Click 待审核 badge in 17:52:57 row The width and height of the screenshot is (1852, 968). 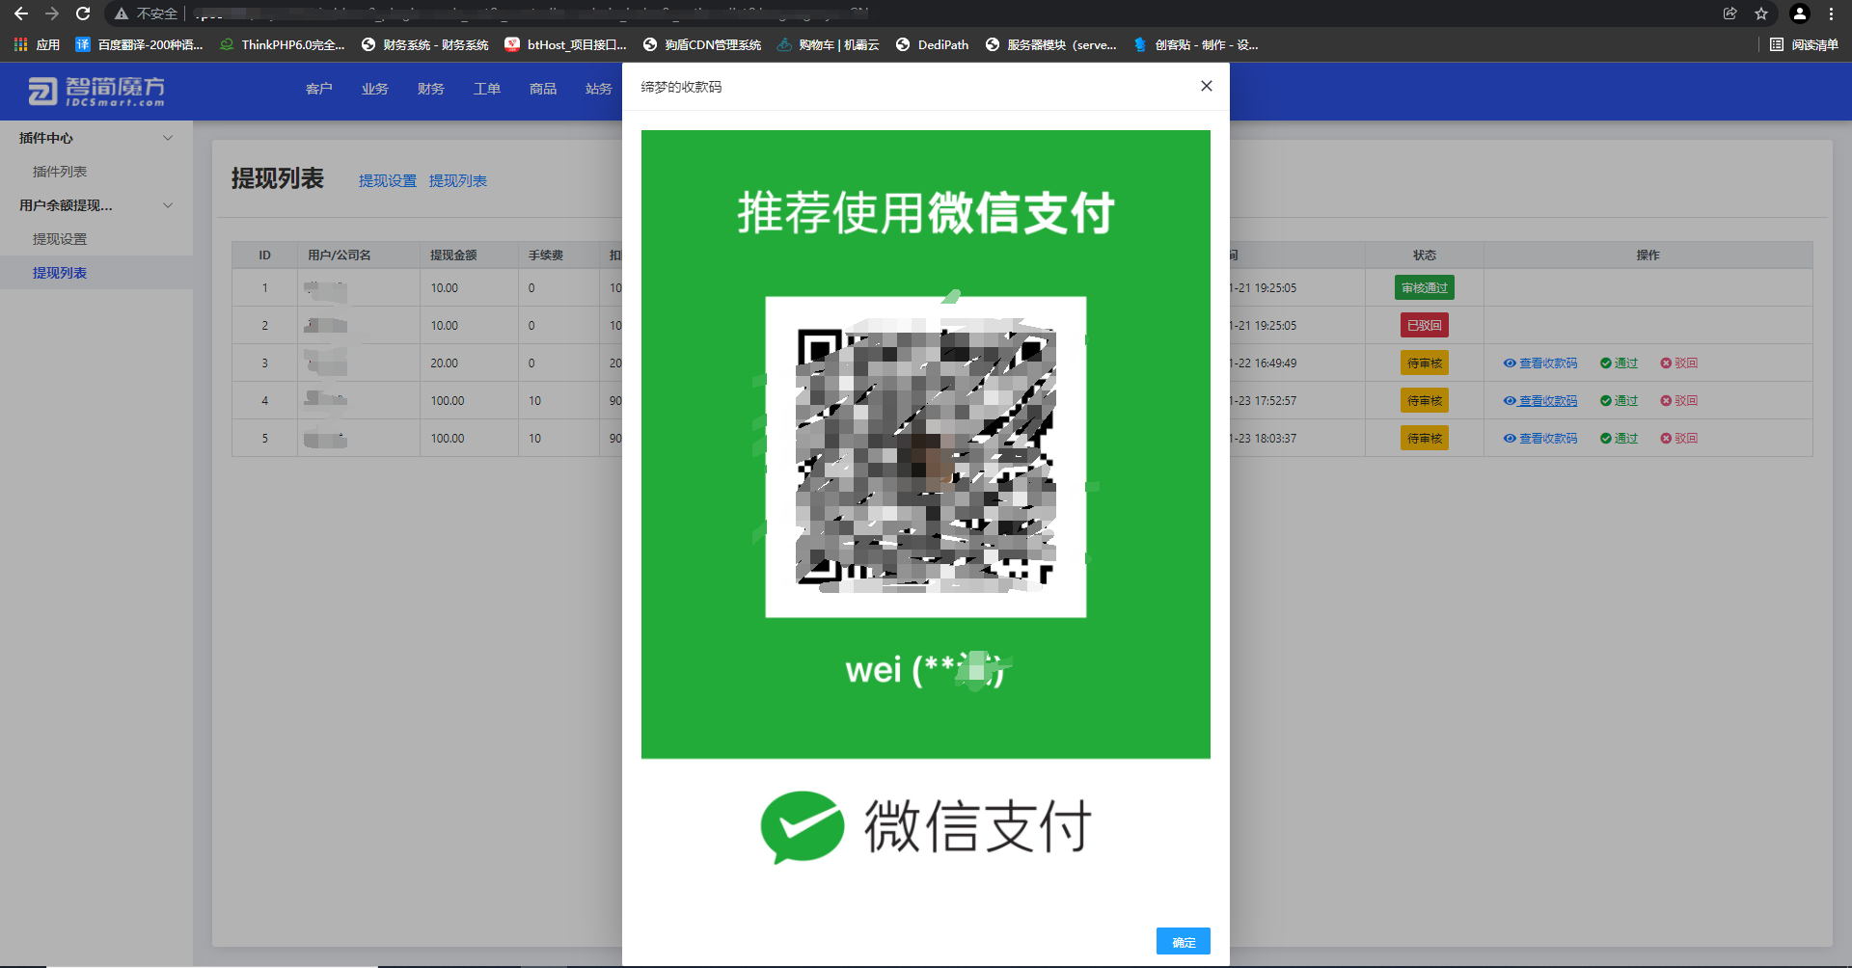coord(1424,400)
